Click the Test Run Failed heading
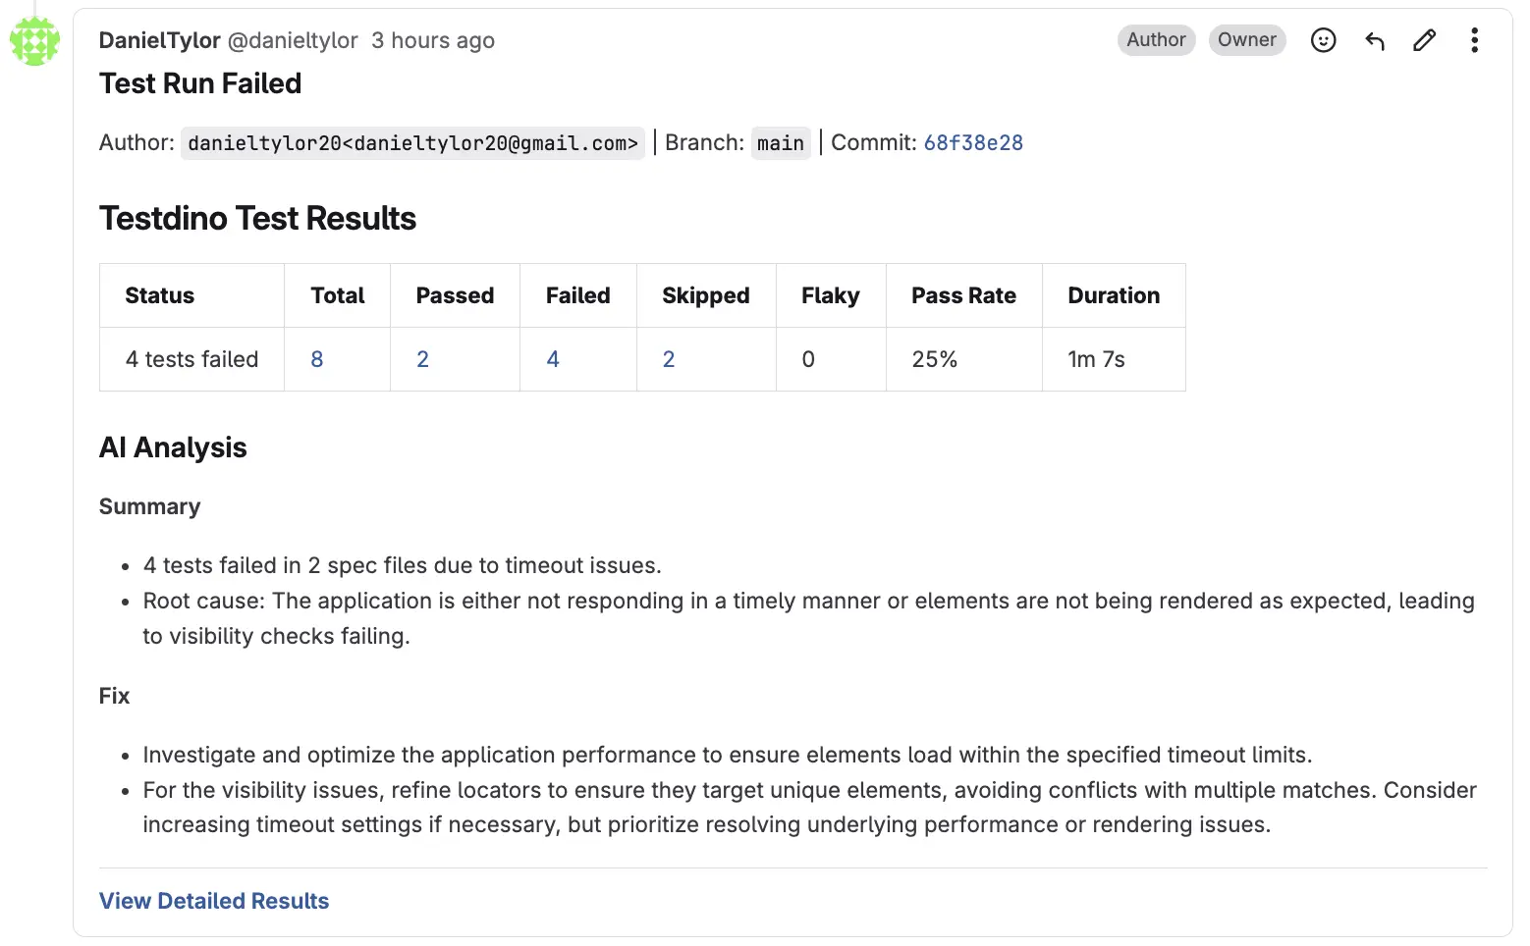This screenshot has width=1530, height=946. click(199, 83)
